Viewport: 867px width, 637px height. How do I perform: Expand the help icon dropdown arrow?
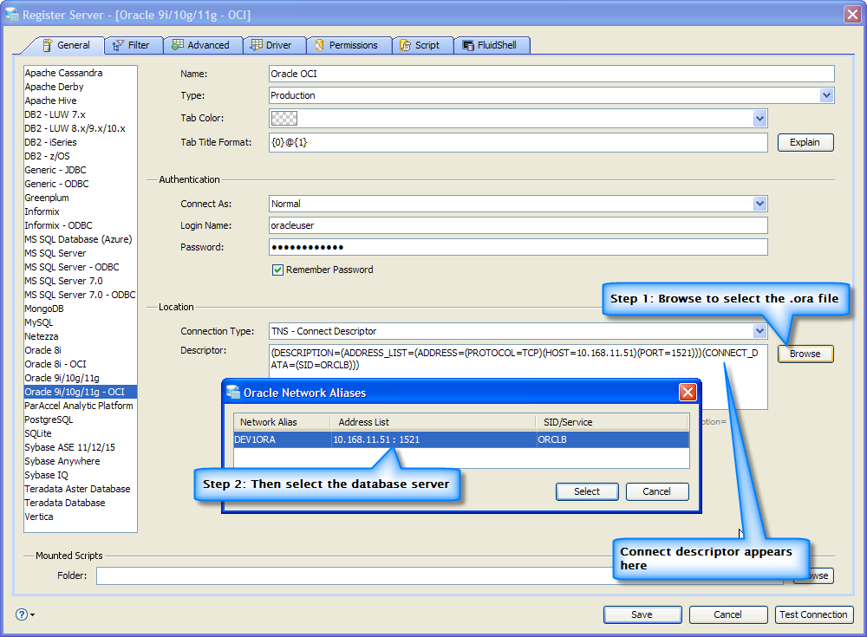point(33,614)
